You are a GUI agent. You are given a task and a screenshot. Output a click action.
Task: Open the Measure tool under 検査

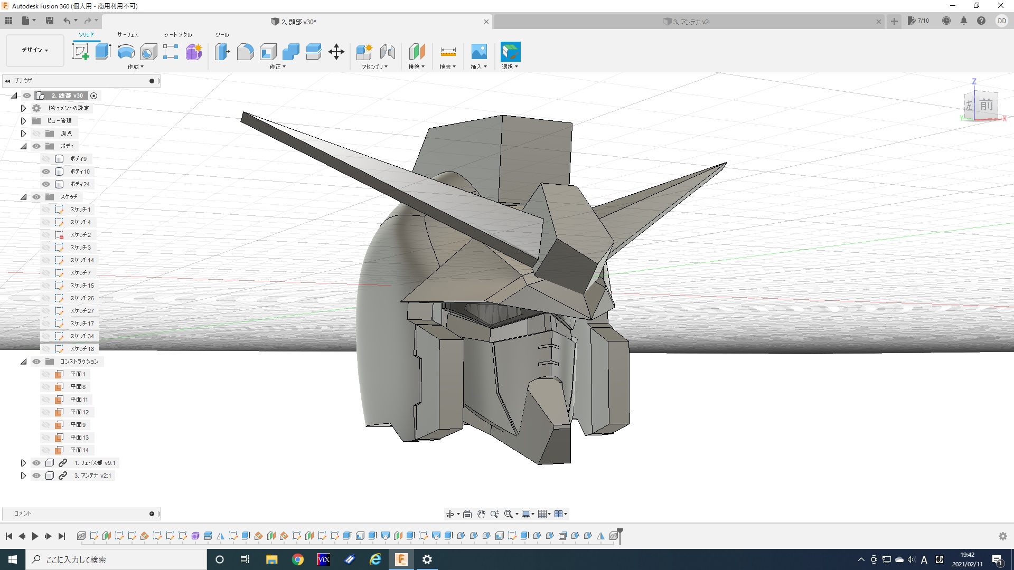[448, 52]
